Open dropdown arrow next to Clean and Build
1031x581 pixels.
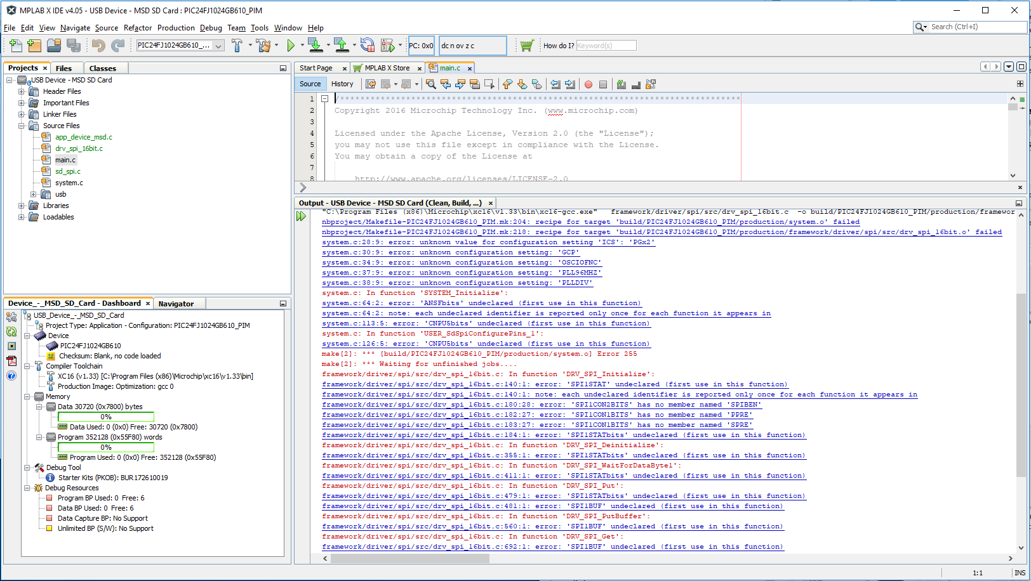[x=276, y=45]
